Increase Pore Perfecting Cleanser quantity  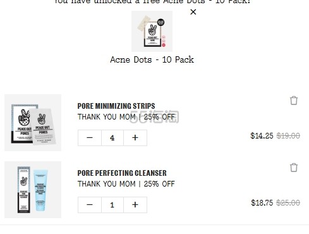(x=135, y=205)
